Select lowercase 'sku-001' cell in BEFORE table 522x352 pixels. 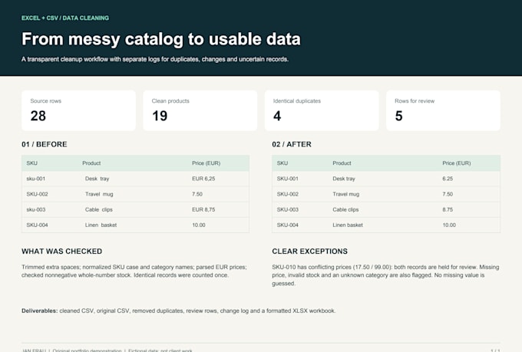pyautogui.click(x=35, y=179)
